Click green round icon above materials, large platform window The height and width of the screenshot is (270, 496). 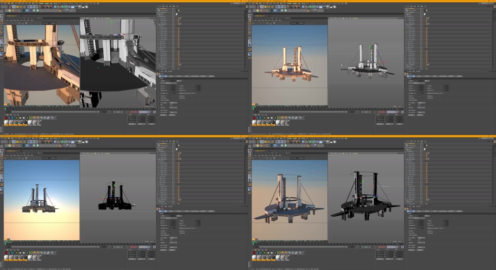(279, 253)
